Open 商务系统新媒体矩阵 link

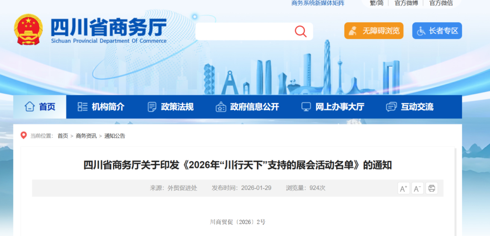point(318,3)
